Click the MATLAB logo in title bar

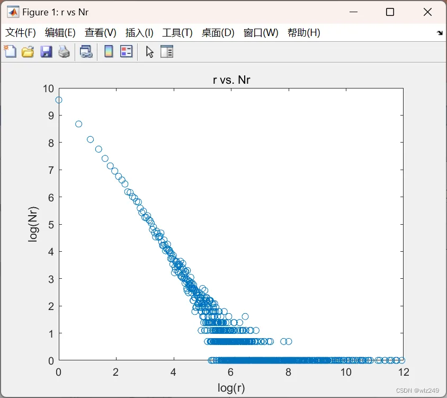[13, 12]
